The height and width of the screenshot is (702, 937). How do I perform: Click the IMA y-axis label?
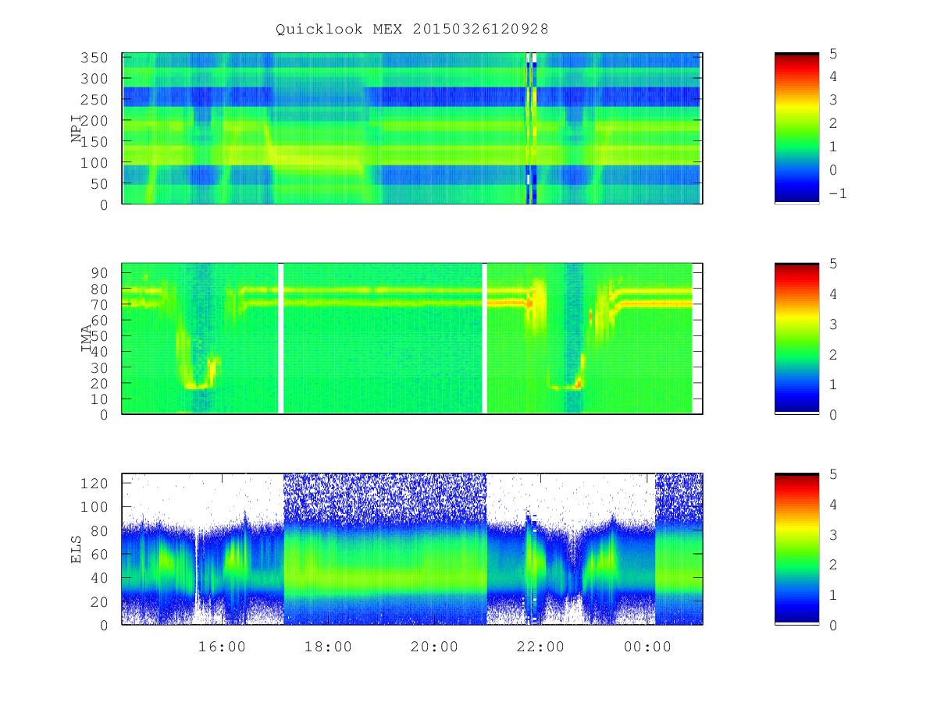[87, 339]
